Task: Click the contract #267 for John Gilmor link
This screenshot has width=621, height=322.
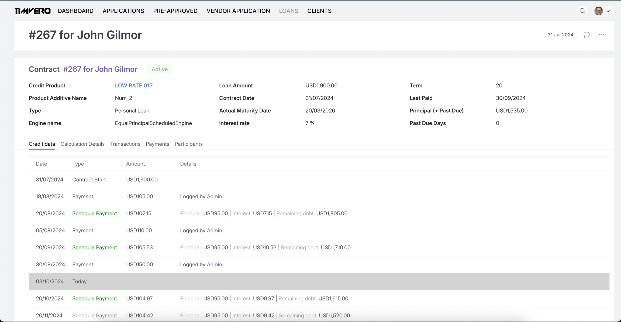Action: pos(100,69)
